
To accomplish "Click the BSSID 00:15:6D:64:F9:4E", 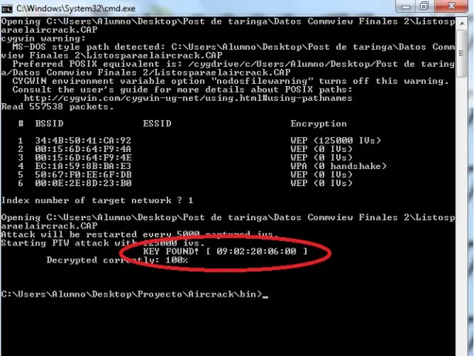I will (x=83, y=158).
